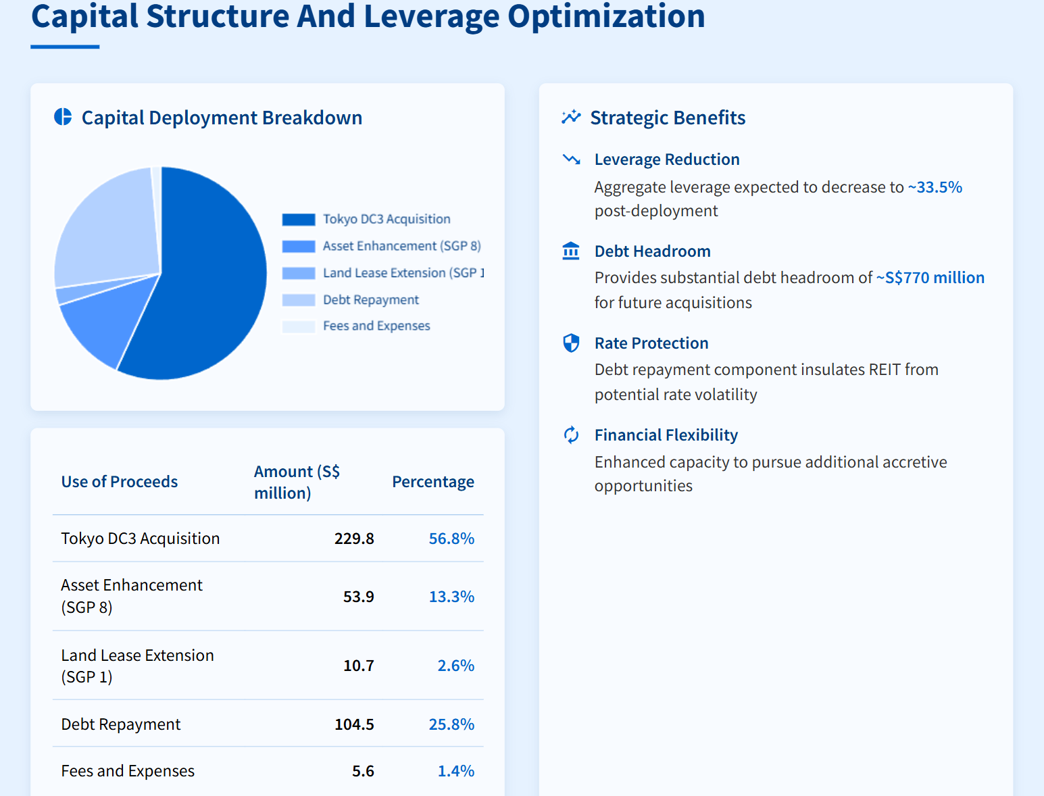The width and height of the screenshot is (1044, 796).
Task: Click the bank icon beside Debt Headroom
Action: pos(571,250)
